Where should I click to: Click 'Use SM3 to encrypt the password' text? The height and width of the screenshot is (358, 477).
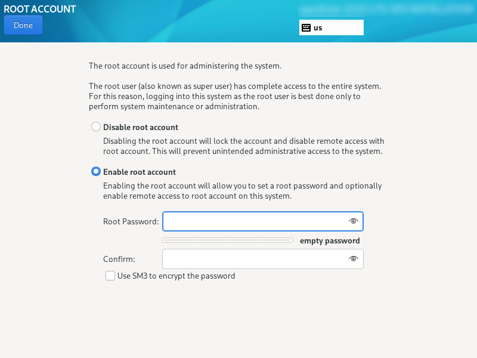pos(176,276)
